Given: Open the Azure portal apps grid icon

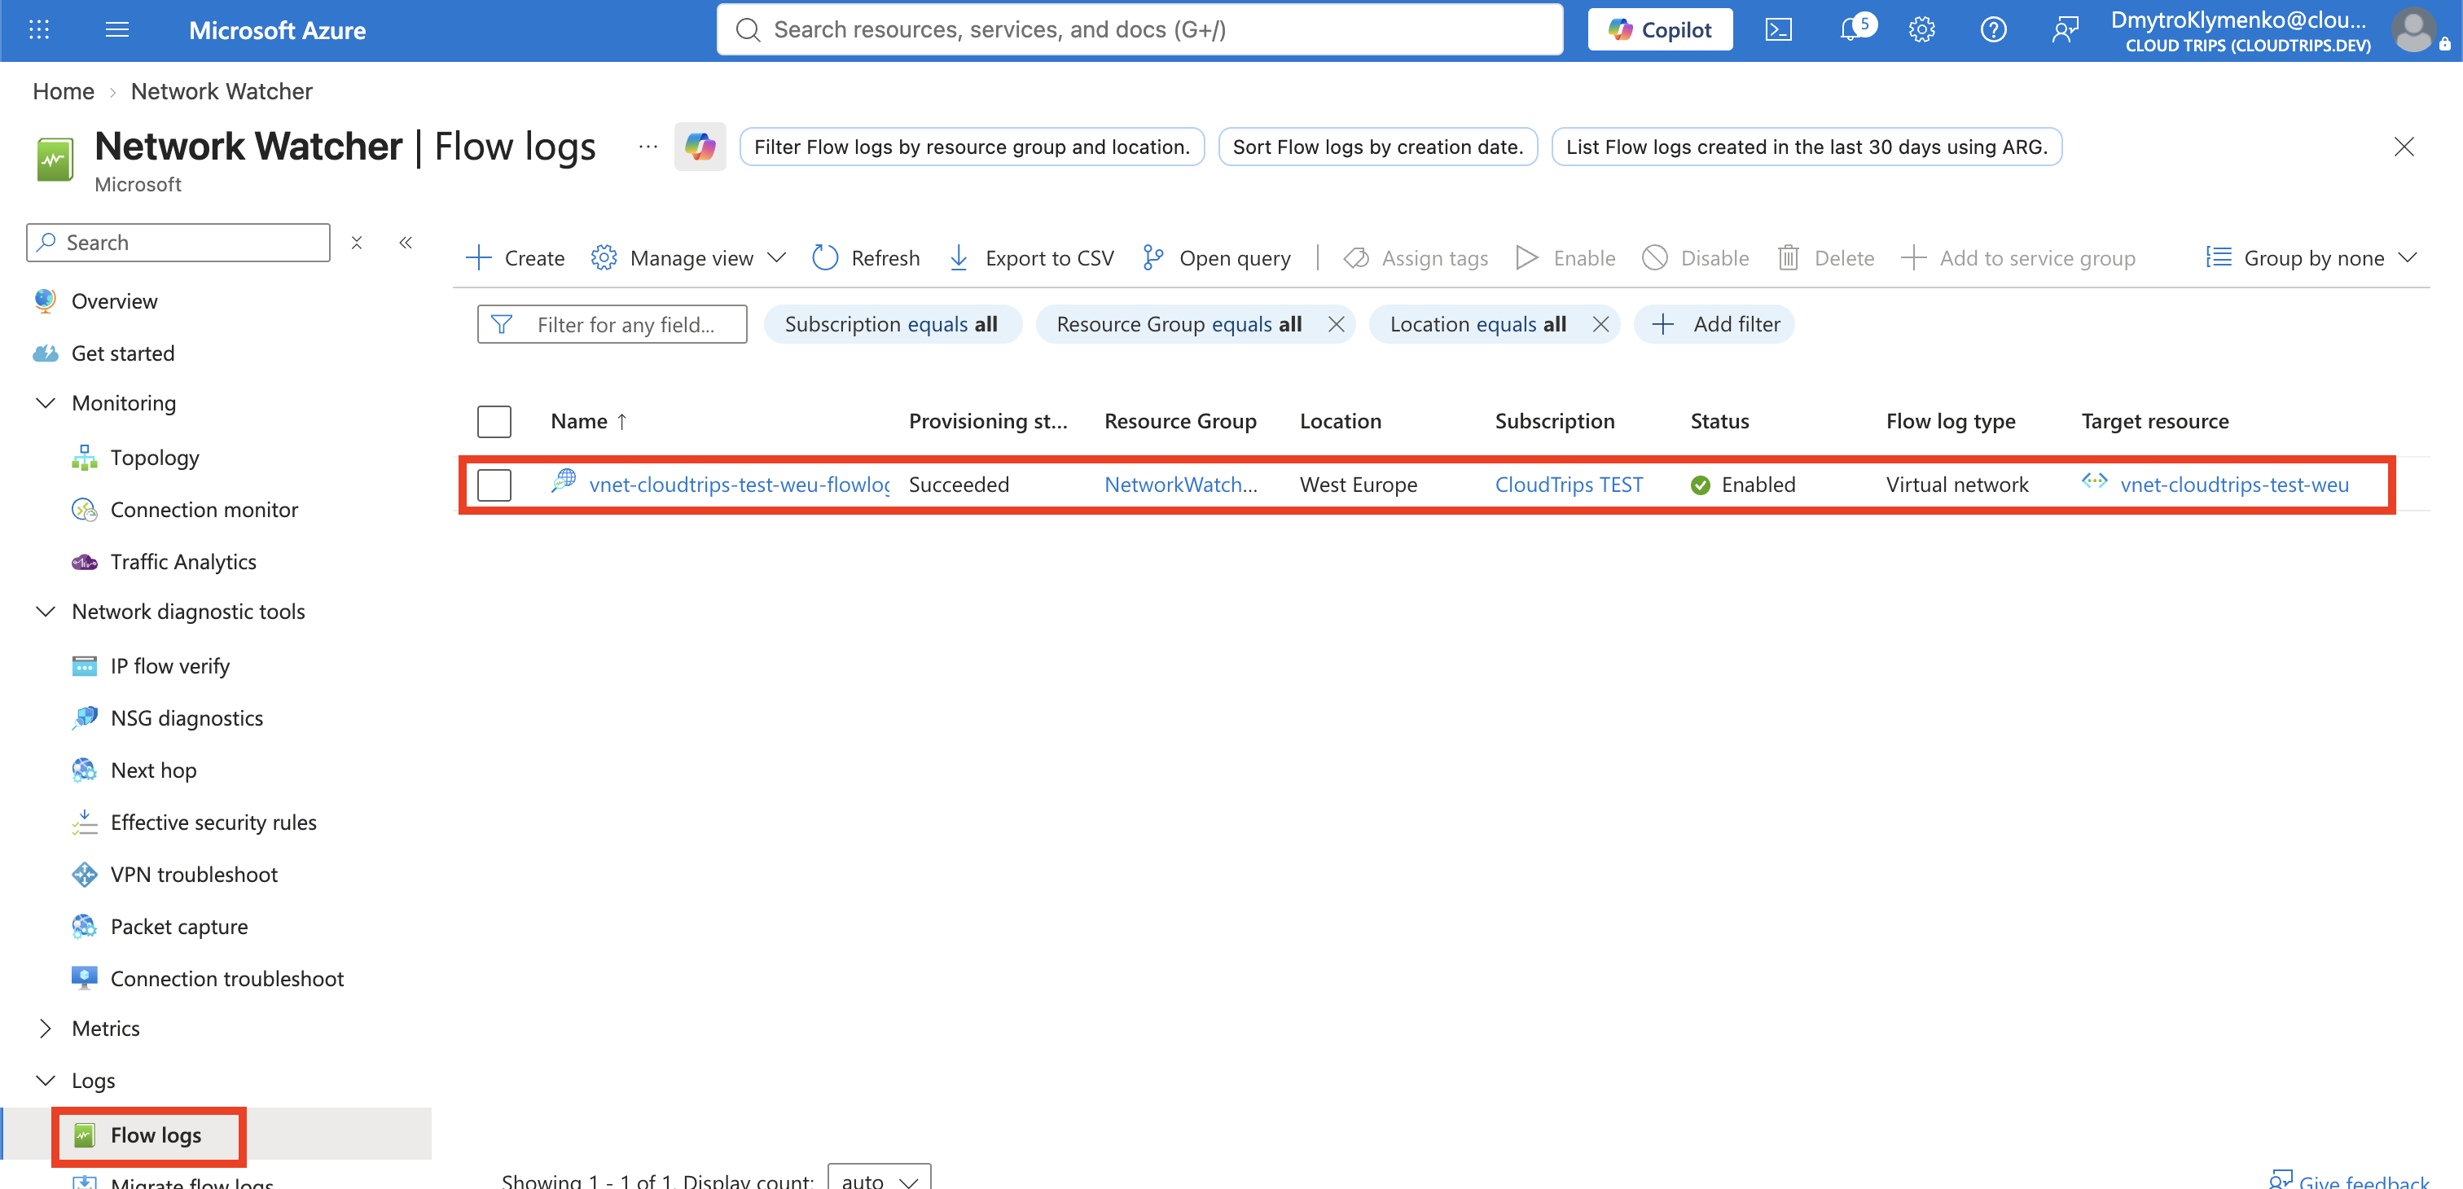Looking at the screenshot, I should 39,29.
